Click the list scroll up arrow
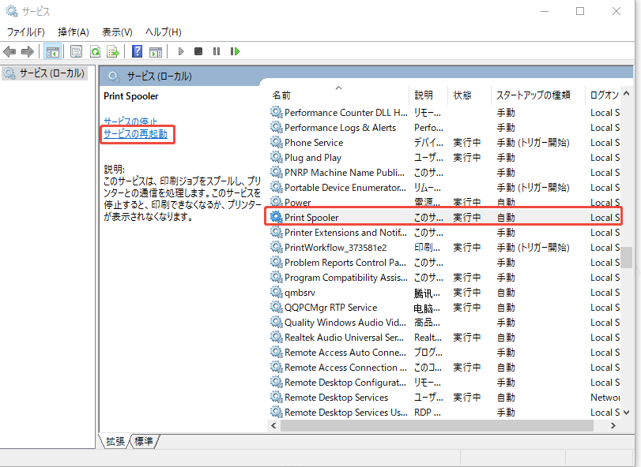Image resolution: width=641 pixels, height=467 pixels. 626,94
